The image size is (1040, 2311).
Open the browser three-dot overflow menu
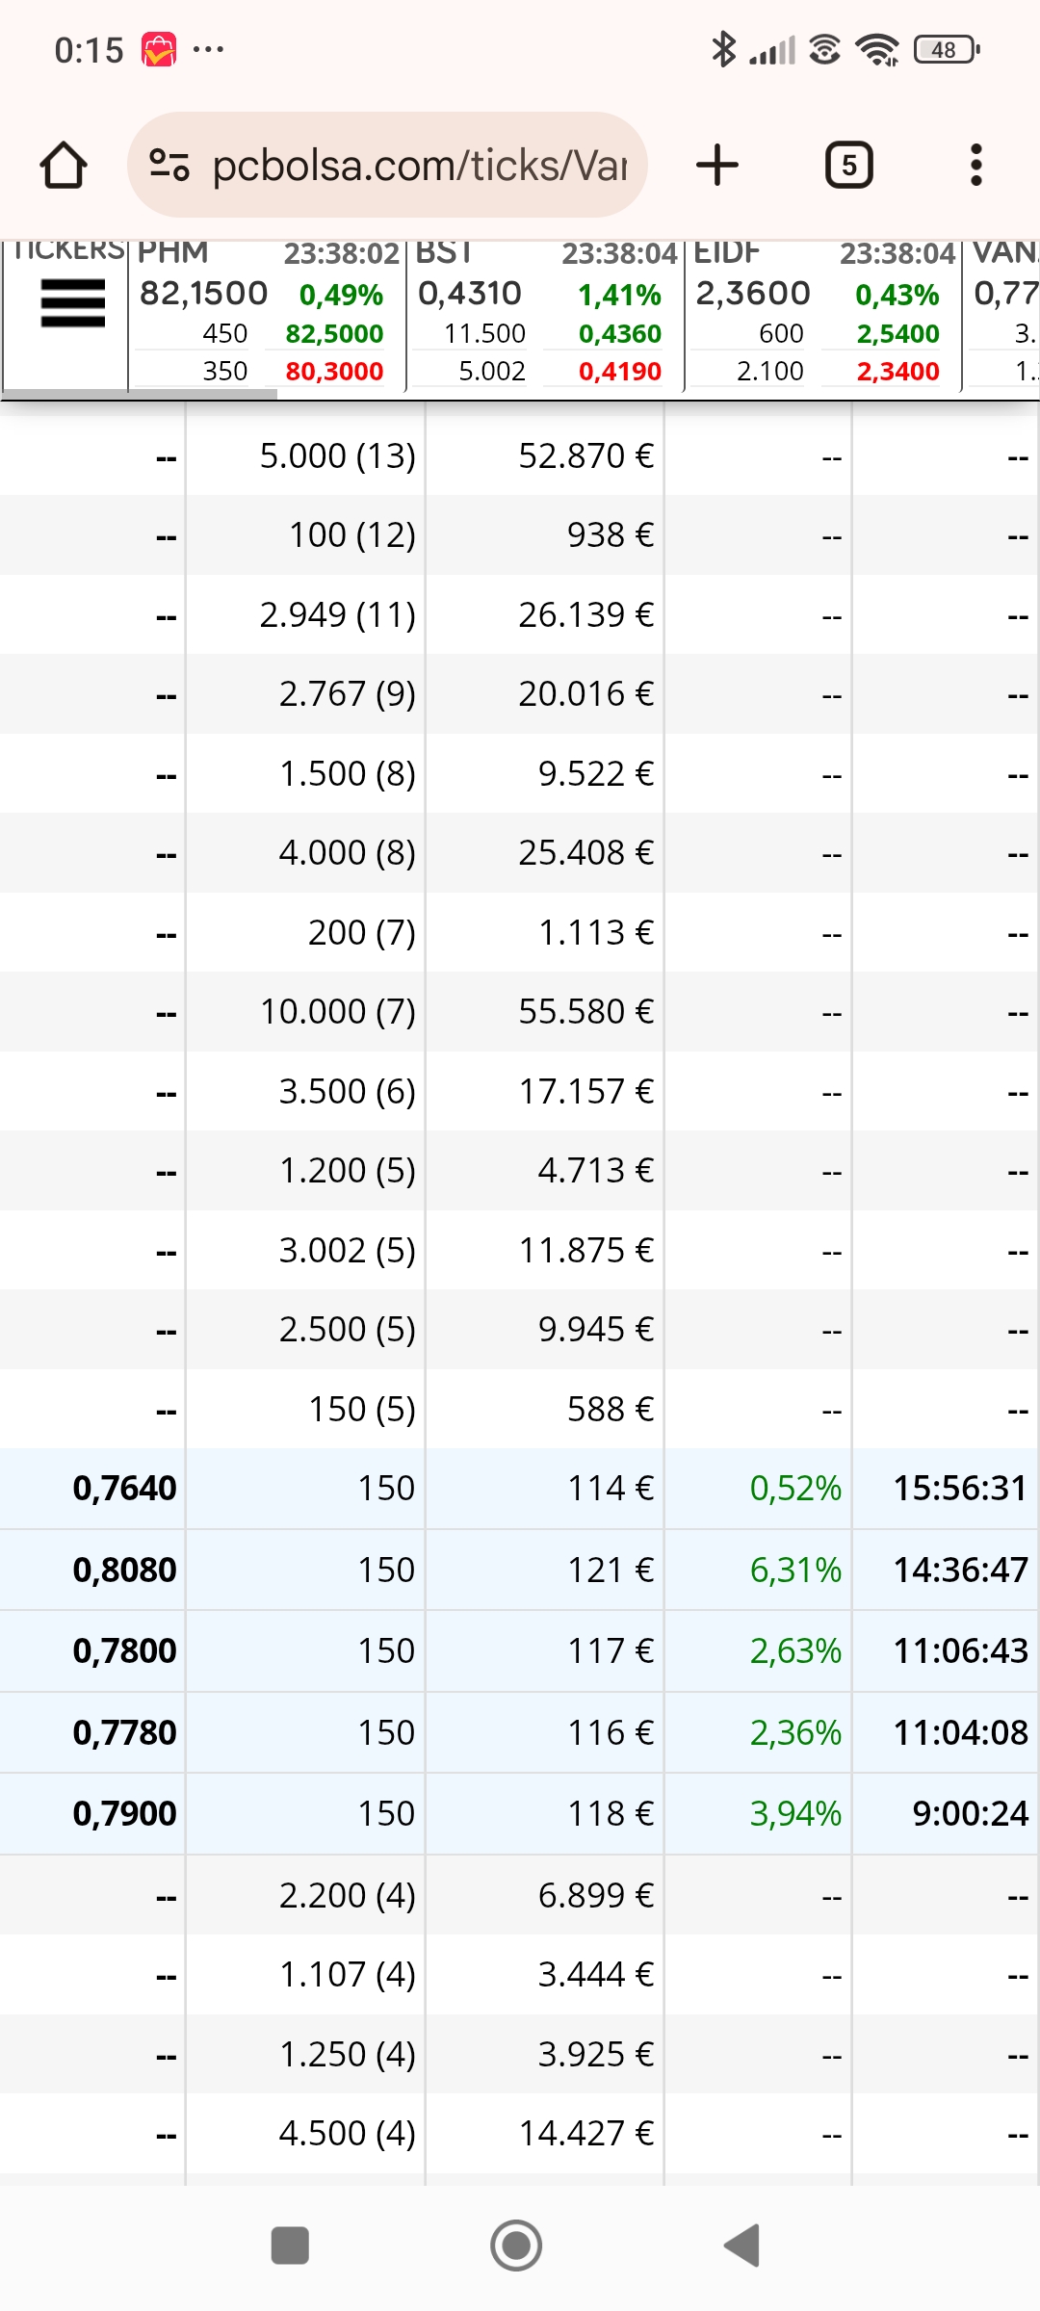tap(976, 165)
